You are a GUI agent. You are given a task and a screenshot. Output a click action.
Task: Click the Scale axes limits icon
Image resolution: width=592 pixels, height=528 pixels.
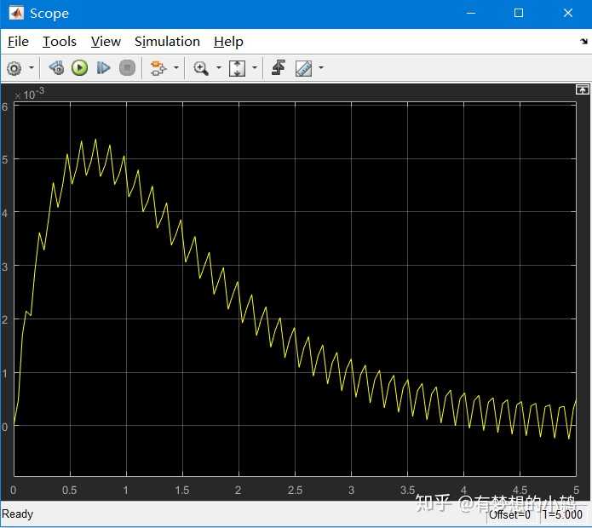tap(237, 68)
